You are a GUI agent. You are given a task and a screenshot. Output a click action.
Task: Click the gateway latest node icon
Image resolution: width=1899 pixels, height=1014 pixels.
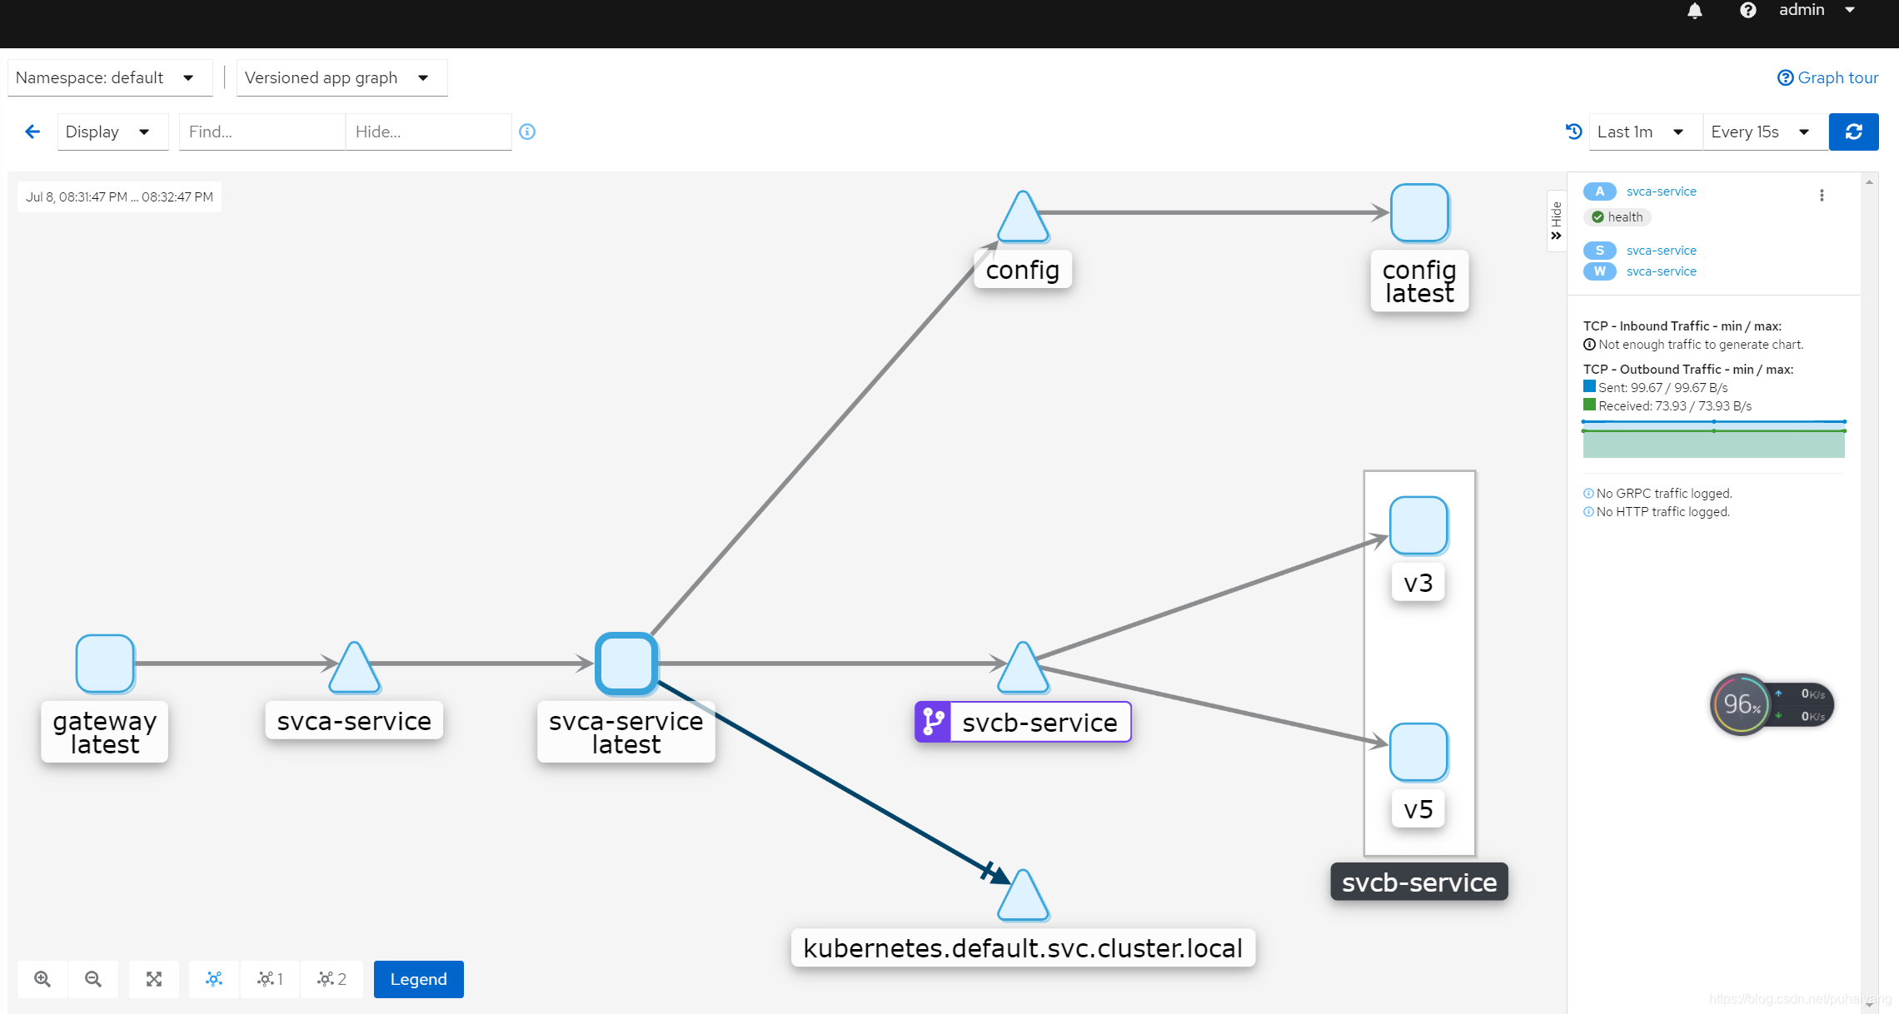(x=104, y=661)
